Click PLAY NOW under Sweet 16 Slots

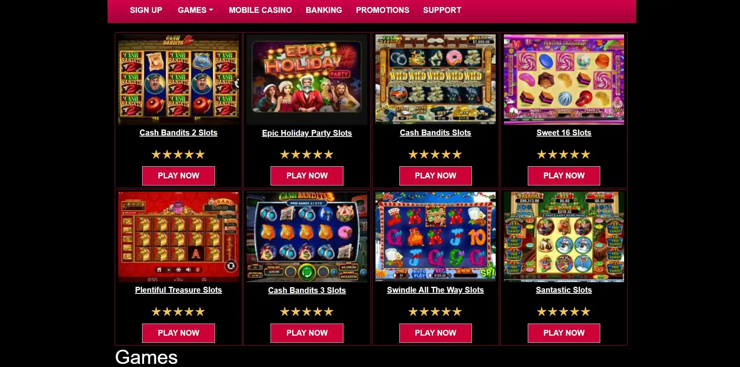pyautogui.click(x=564, y=176)
